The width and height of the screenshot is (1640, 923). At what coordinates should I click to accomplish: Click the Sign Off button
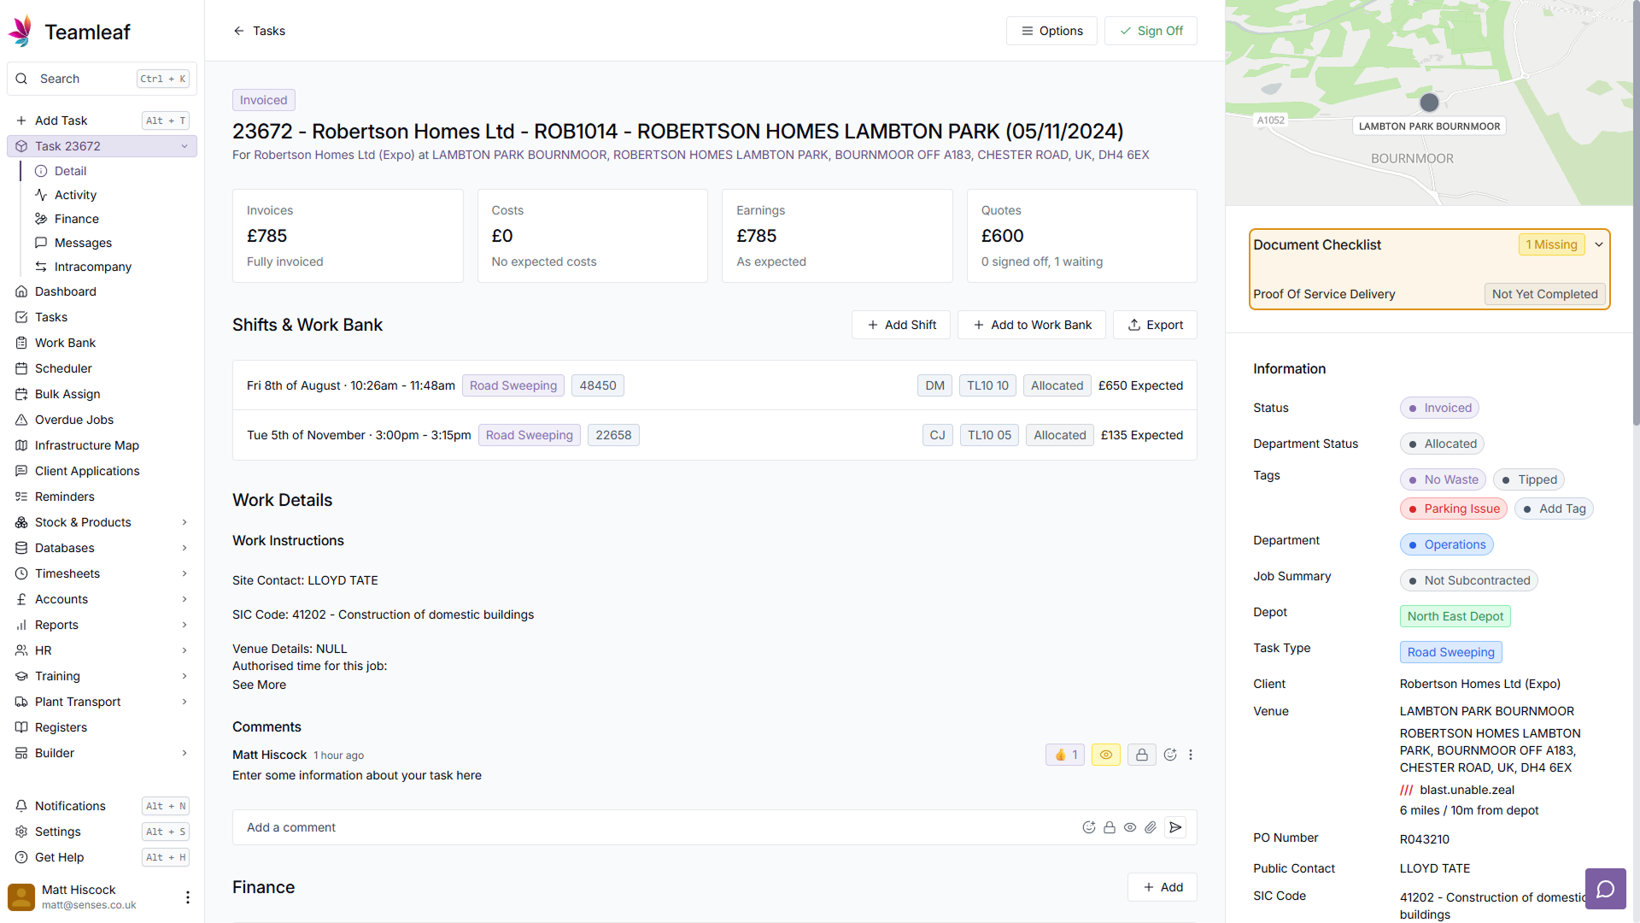coord(1151,31)
